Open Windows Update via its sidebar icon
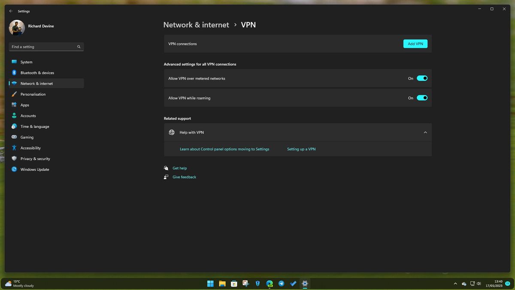 point(14,169)
